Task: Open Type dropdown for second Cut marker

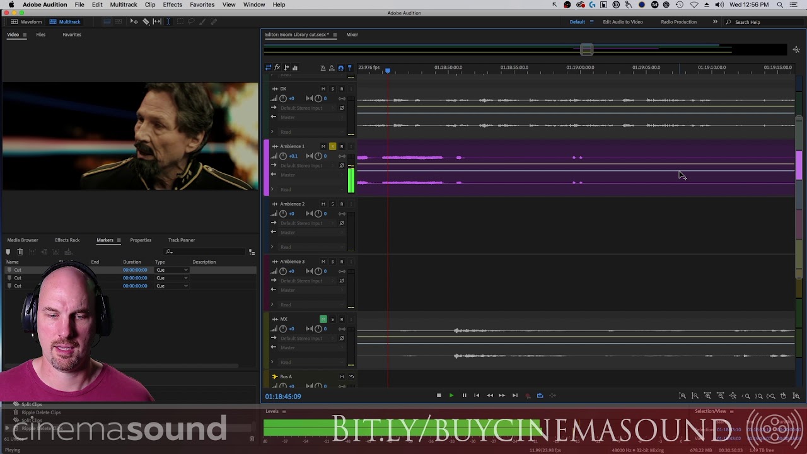Action: coord(172,278)
